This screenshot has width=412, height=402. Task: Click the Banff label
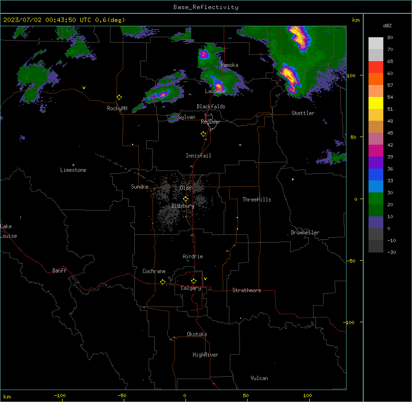click(x=59, y=271)
